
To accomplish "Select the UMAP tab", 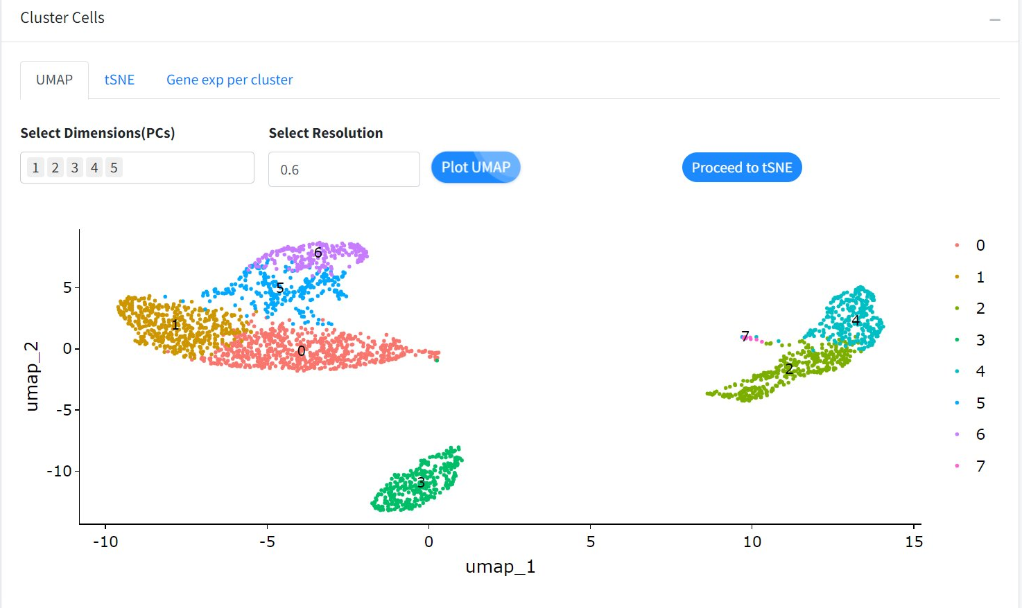I will pos(54,80).
